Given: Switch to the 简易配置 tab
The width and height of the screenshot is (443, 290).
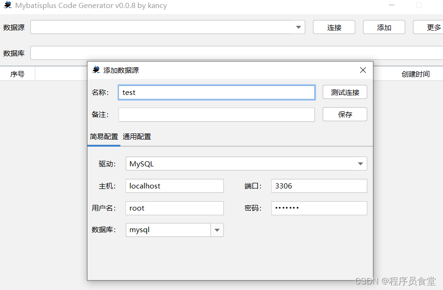Looking at the screenshot, I should (x=104, y=137).
